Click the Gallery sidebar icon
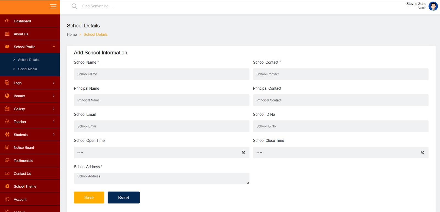This screenshot has width=440, height=212. pos(7,109)
